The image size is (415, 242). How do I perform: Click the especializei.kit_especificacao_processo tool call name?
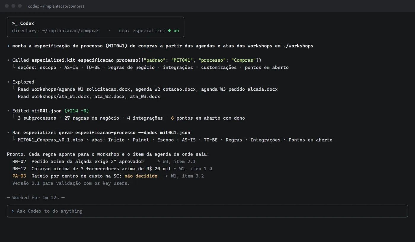click(85, 60)
